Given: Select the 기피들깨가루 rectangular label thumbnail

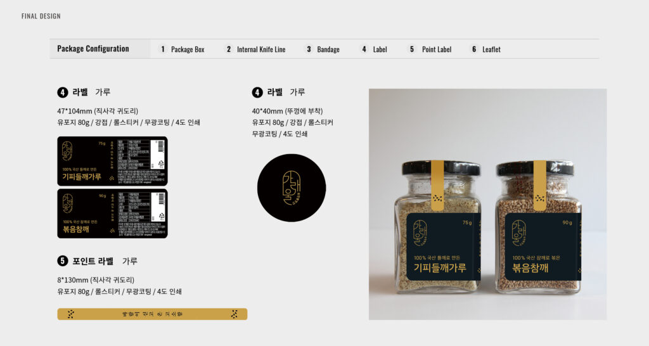Looking at the screenshot, I should 112,161.
